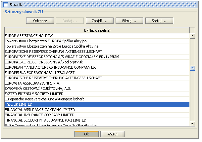Select EUROPÄISCHE REISEVERSICHERUNG AKTEINGESELLSCHAFT row
The image size is (202, 142).
click(x=97, y=78)
